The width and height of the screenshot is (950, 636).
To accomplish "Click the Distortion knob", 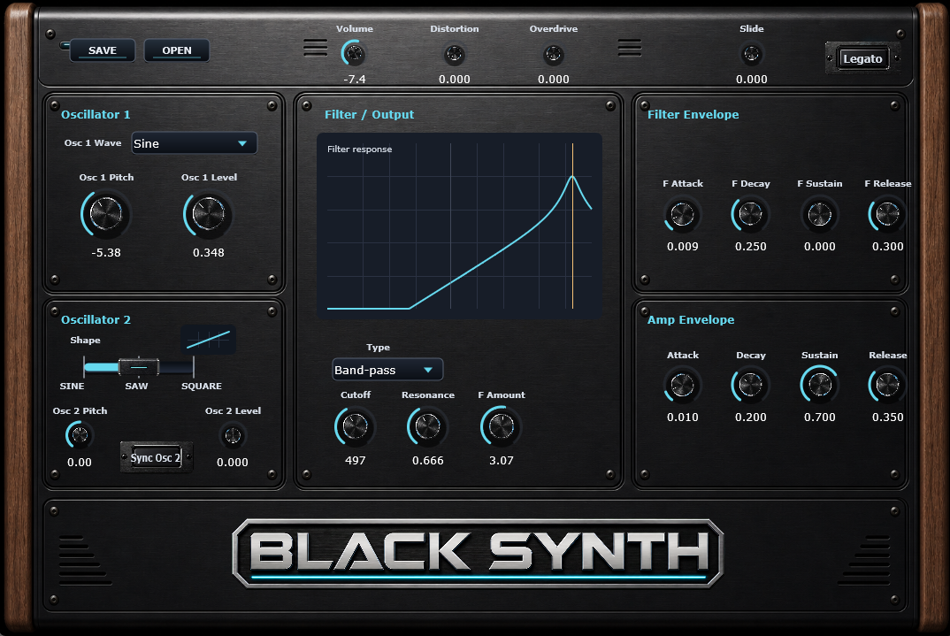I will (454, 55).
